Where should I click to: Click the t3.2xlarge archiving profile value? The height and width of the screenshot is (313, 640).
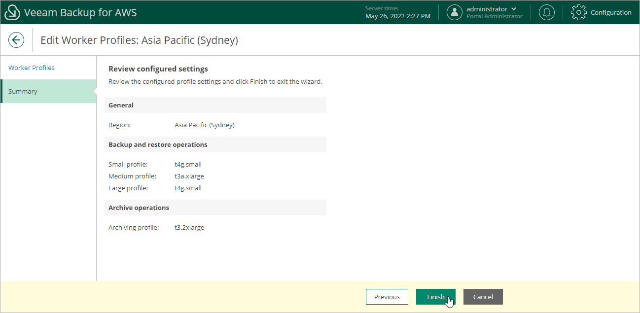[x=189, y=227]
